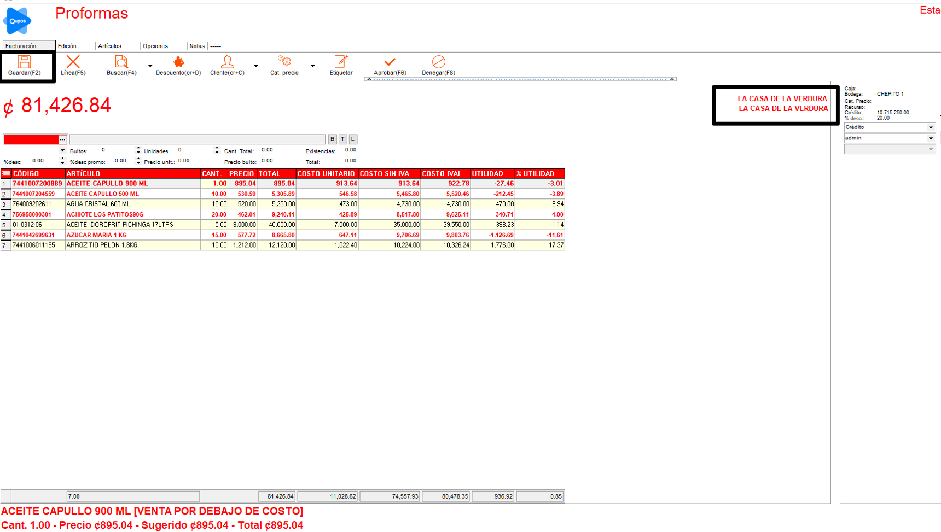Switch to the Artículos tab
The image size is (941, 532).
click(109, 46)
